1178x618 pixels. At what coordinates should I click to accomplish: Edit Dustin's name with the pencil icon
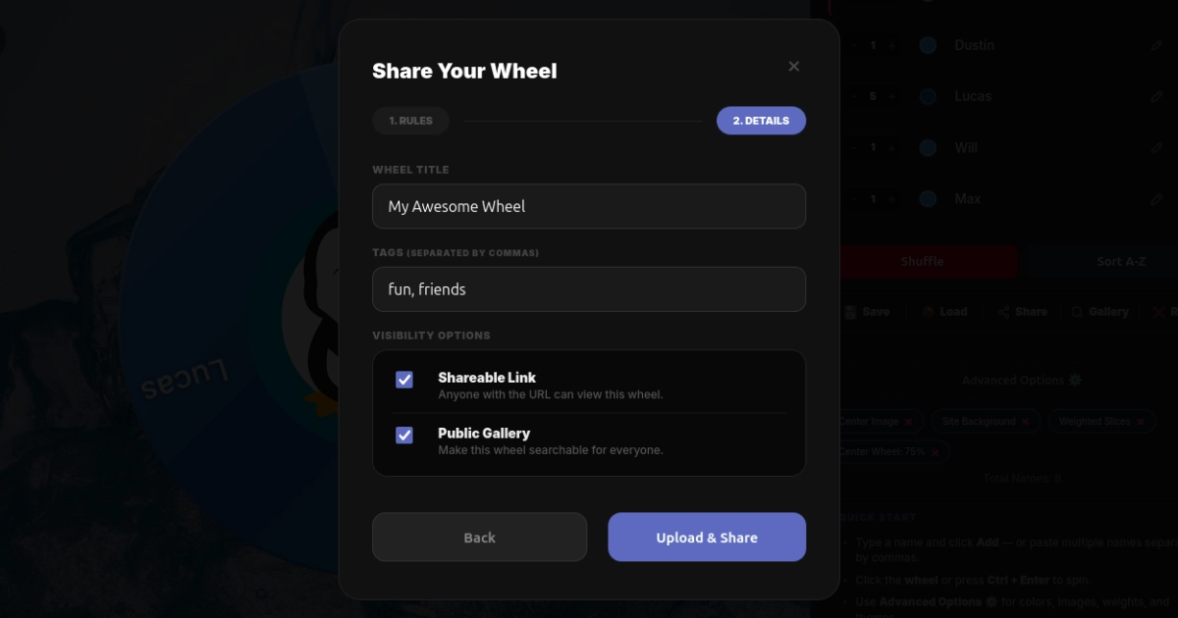(x=1156, y=44)
